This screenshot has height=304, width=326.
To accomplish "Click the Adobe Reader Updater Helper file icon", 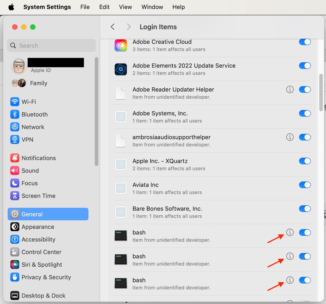I will pos(121,93).
